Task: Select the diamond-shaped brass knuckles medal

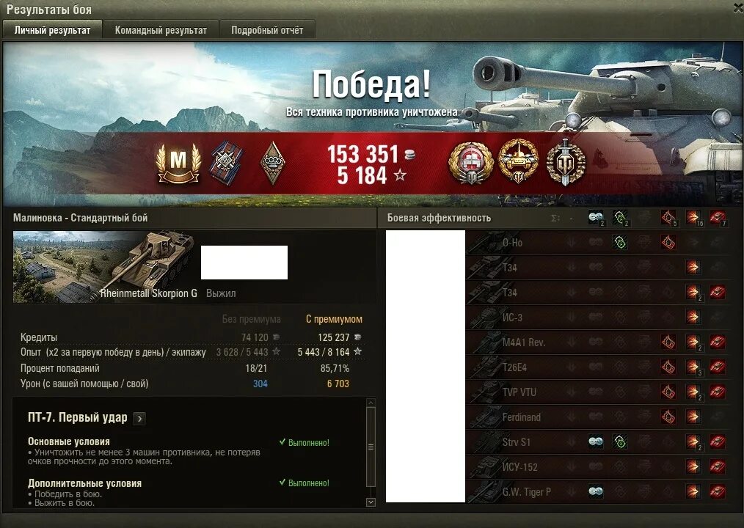Action: 273,164
